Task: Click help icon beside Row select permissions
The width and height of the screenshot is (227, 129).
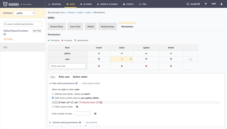Action: 76,83
